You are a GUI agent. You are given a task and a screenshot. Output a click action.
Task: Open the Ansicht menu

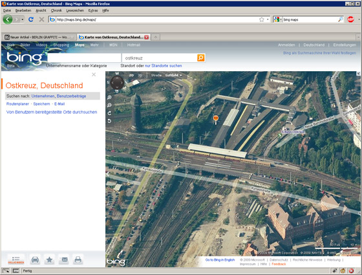41,10
